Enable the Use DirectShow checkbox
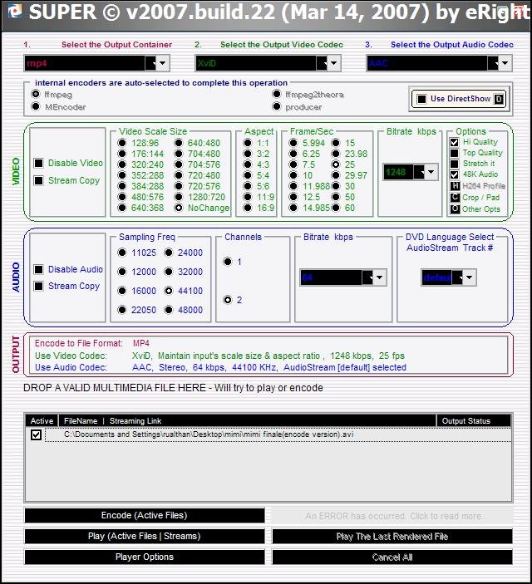This screenshot has width=532, height=584. (x=421, y=99)
